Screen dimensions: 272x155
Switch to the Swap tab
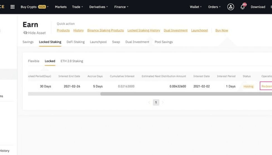(x=116, y=42)
